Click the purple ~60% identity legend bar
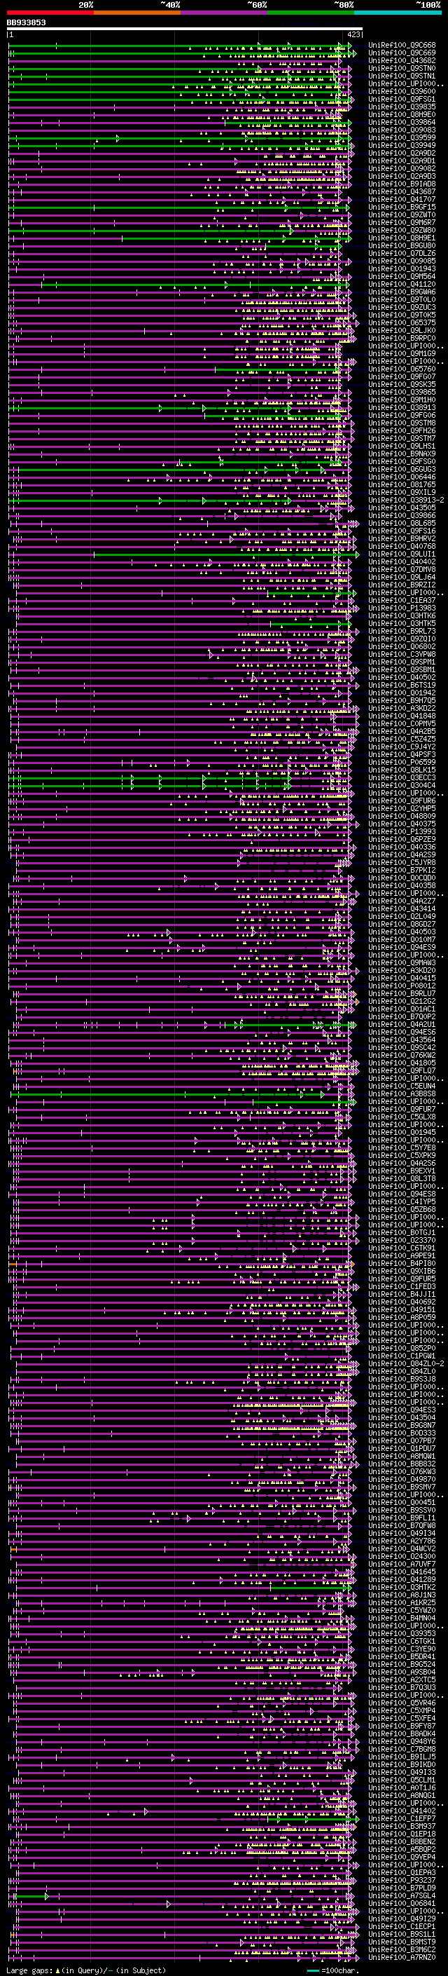This screenshot has height=1976, width=448. pyautogui.click(x=225, y=13)
